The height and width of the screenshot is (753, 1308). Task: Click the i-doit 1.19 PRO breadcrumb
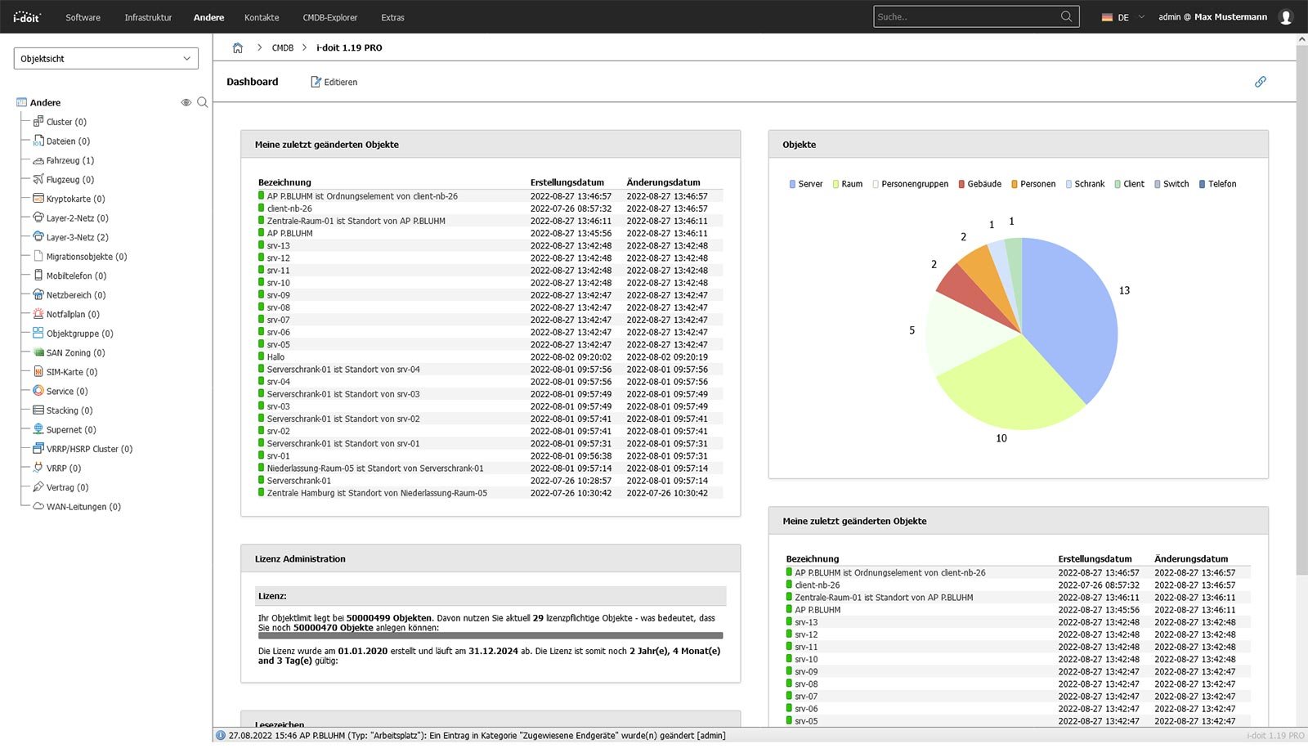click(x=349, y=48)
